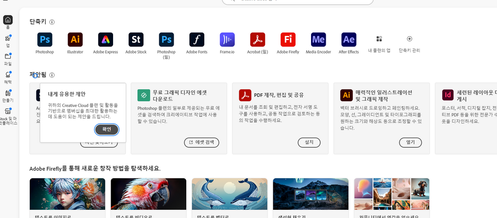
Task: Open the Photoshop shortcut icon
Action: click(45, 40)
